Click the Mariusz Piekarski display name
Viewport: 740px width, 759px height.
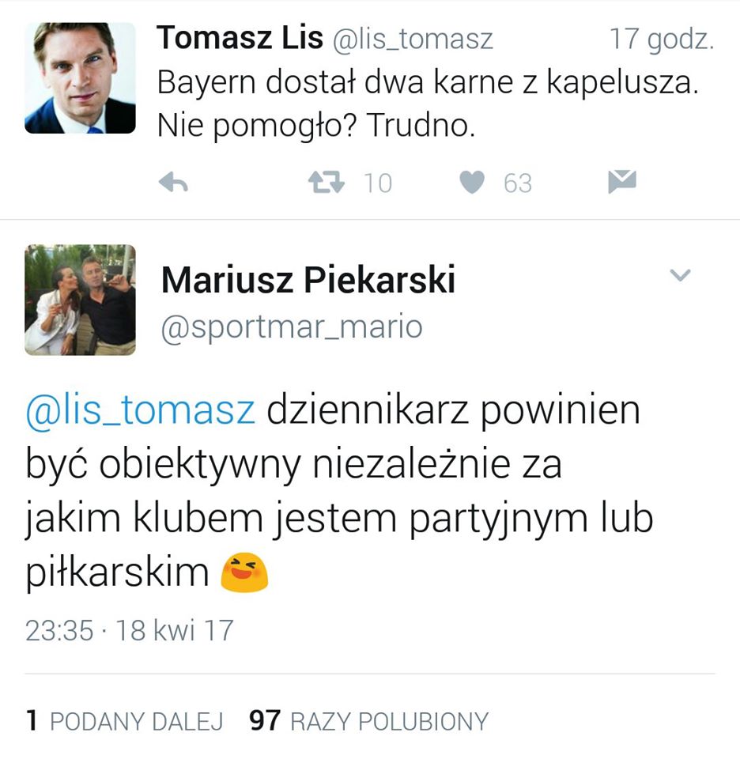click(308, 281)
